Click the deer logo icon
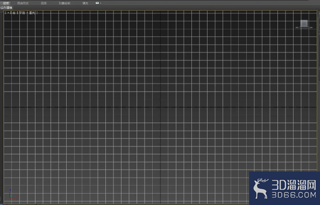 (x=260, y=188)
